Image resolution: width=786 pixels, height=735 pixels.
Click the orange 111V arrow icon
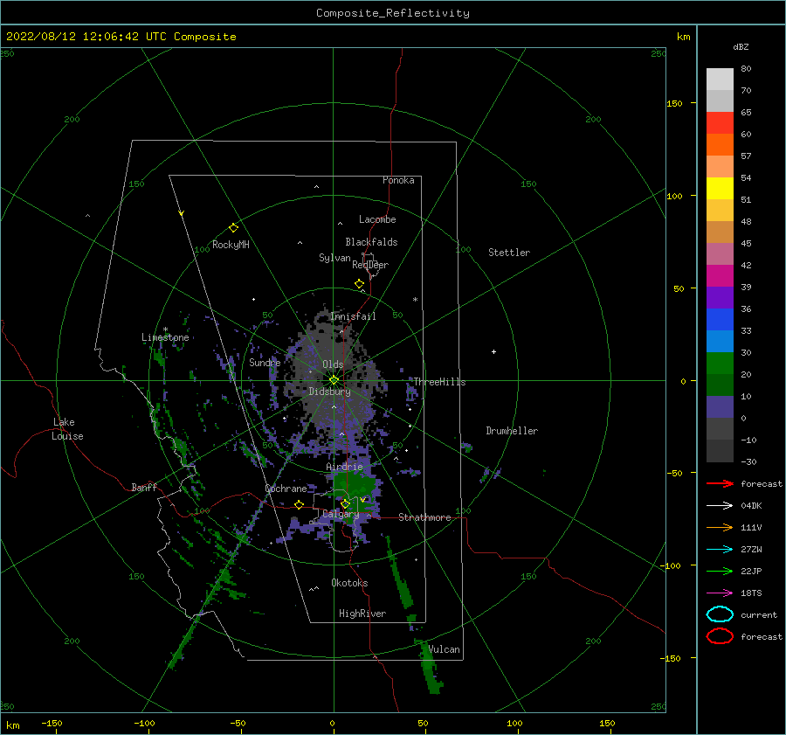click(720, 527)
